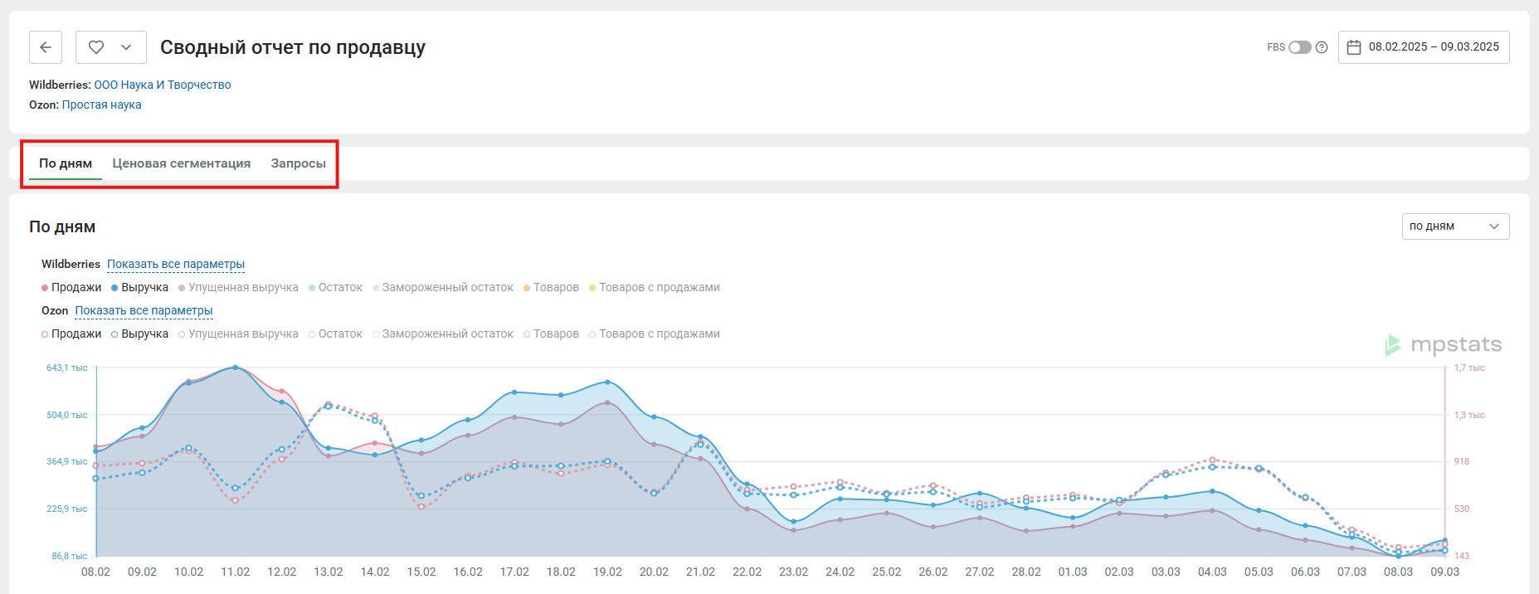Image resolution: width=1539 pixels, height=594 pixels.
Task: Show all Wildberries parameters link
Action: [x=176, y=264]
